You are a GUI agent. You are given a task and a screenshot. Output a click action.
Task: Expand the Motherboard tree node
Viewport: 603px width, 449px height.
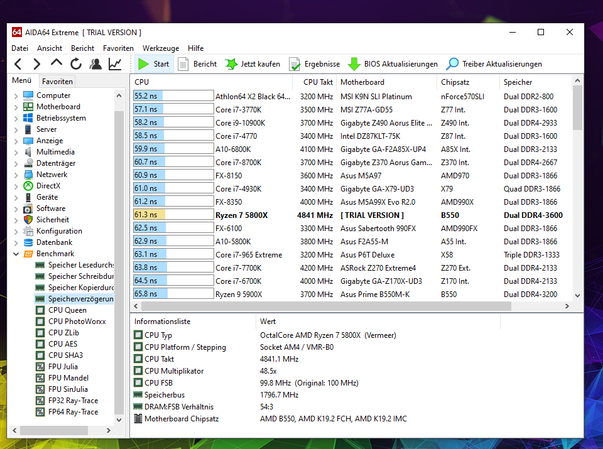pos(16,107)
